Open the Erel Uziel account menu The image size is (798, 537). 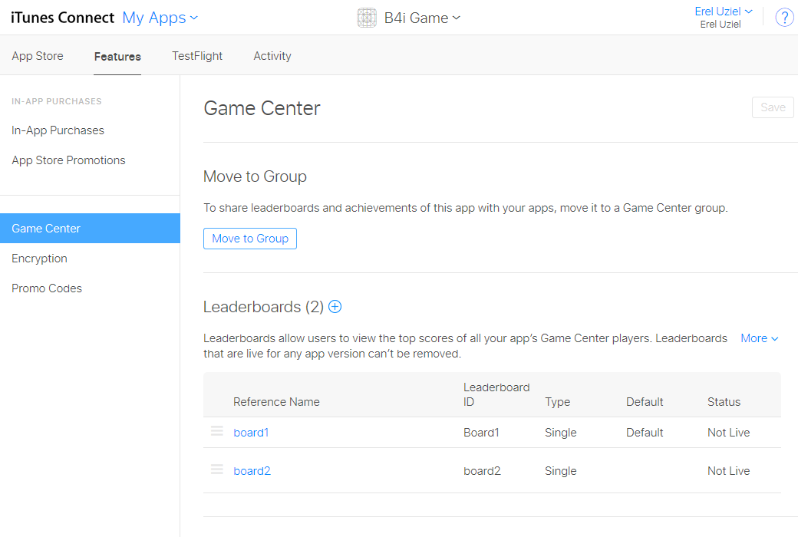click(x=723, y=12)
